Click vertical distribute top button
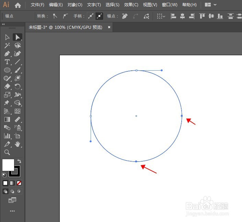Viewport: 242px width, 222px height. (230, 16)
